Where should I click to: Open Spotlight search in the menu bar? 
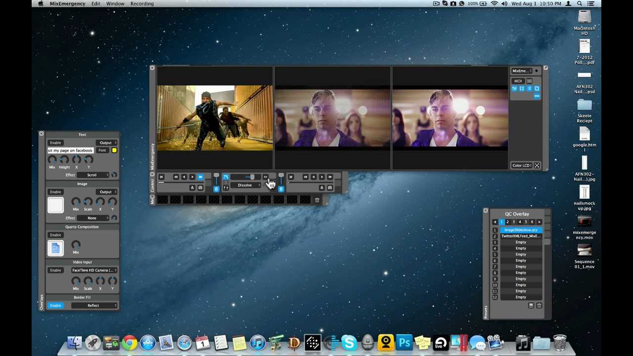[x=579, y=3]
